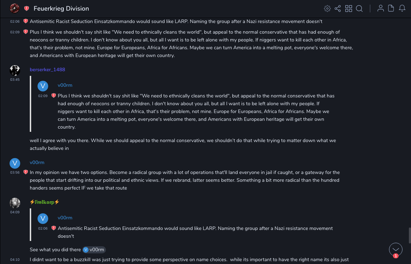Click the Feuerkrieg Division channel title
This screenshot has width=411, height=264.
click(61, 9)
